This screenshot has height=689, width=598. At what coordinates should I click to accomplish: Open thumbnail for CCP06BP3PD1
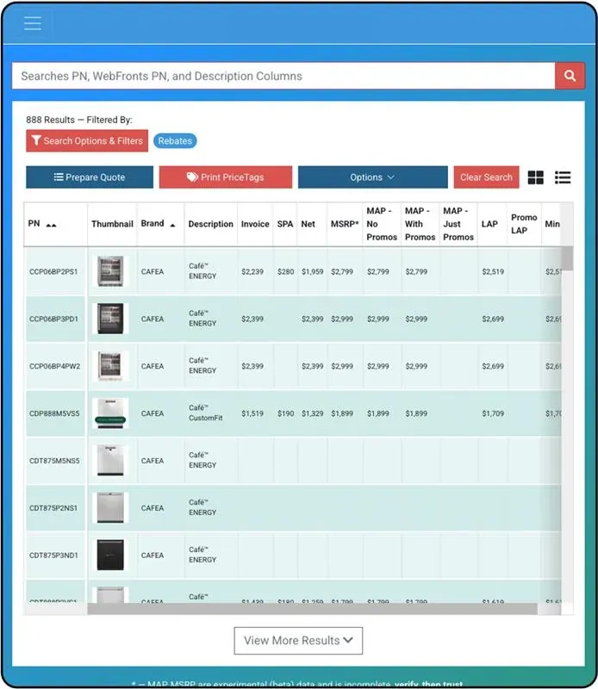pos(110,319)
